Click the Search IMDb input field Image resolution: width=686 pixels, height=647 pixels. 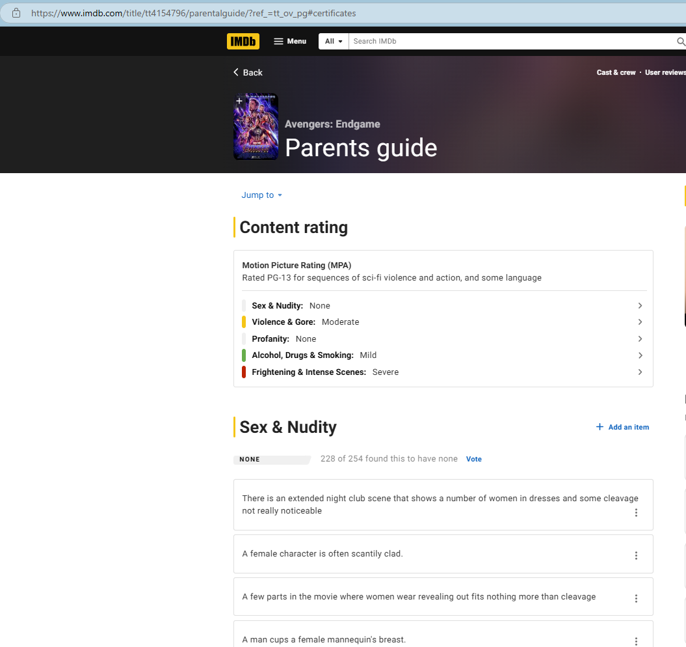click(x=510, y=41)
